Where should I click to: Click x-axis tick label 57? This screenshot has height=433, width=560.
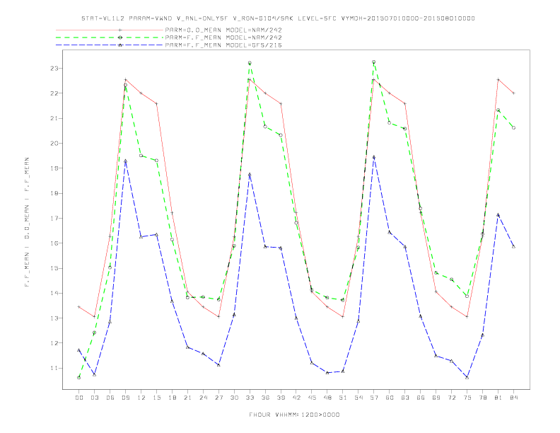(374, 398)
